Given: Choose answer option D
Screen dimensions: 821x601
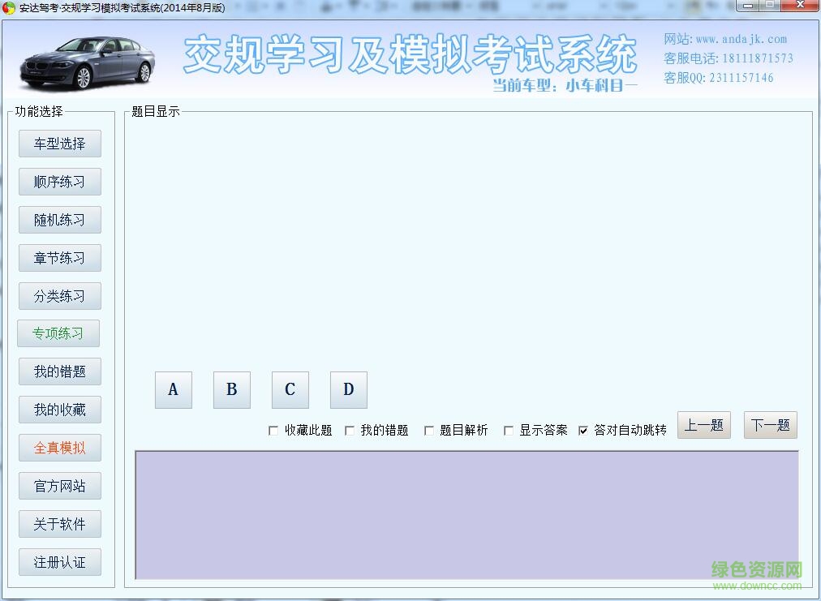Looking at the screenshot, I should pyautogui.click(x=349, y=390).
